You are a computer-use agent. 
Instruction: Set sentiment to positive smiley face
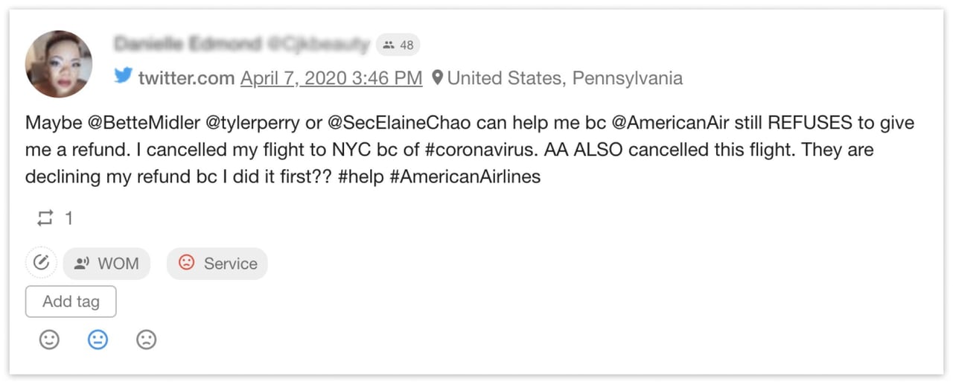click(x=49, y=340)
